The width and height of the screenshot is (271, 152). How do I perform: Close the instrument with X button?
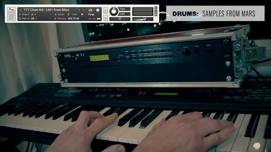tap(156, 8)
